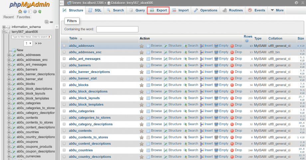Reload navigation panel with green refresh icon
This screenshot has width=306, height=160.
click(40, 12)
